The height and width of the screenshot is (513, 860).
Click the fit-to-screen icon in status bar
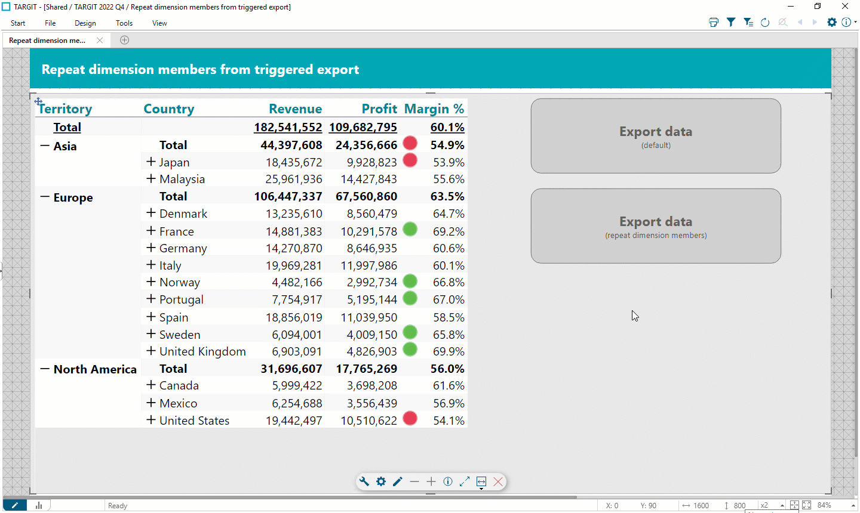[806, 505]
